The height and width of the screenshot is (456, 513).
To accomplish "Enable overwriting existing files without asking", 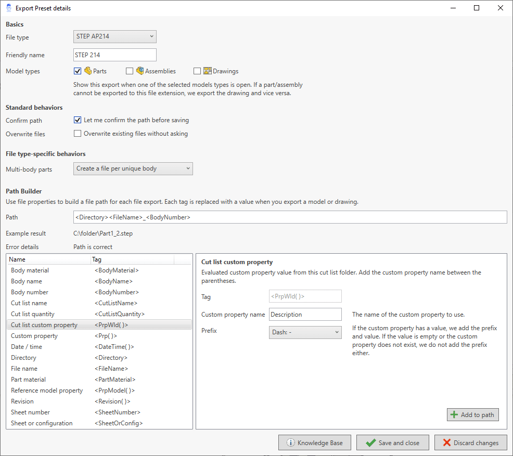I will coord(77,133).
